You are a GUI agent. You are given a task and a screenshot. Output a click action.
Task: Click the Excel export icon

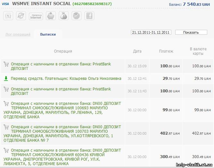click(x=8, y=16)
